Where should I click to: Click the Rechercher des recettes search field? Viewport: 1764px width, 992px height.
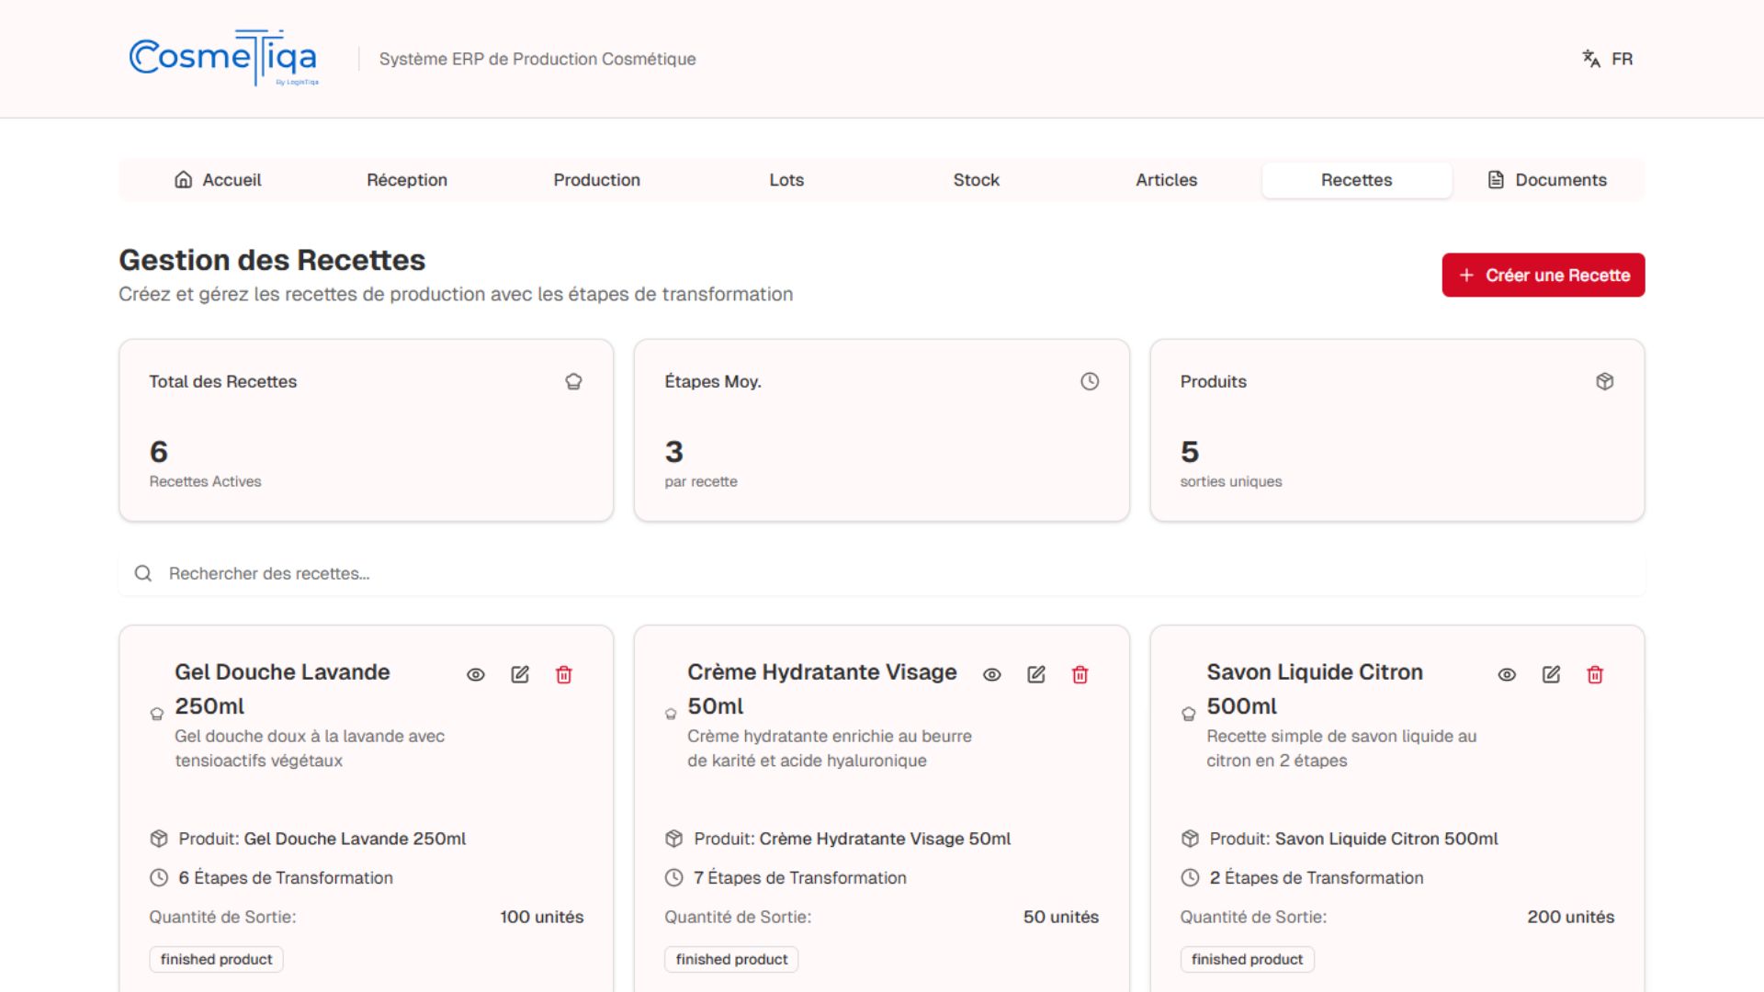pyautogui.click(x=882, y=574)
